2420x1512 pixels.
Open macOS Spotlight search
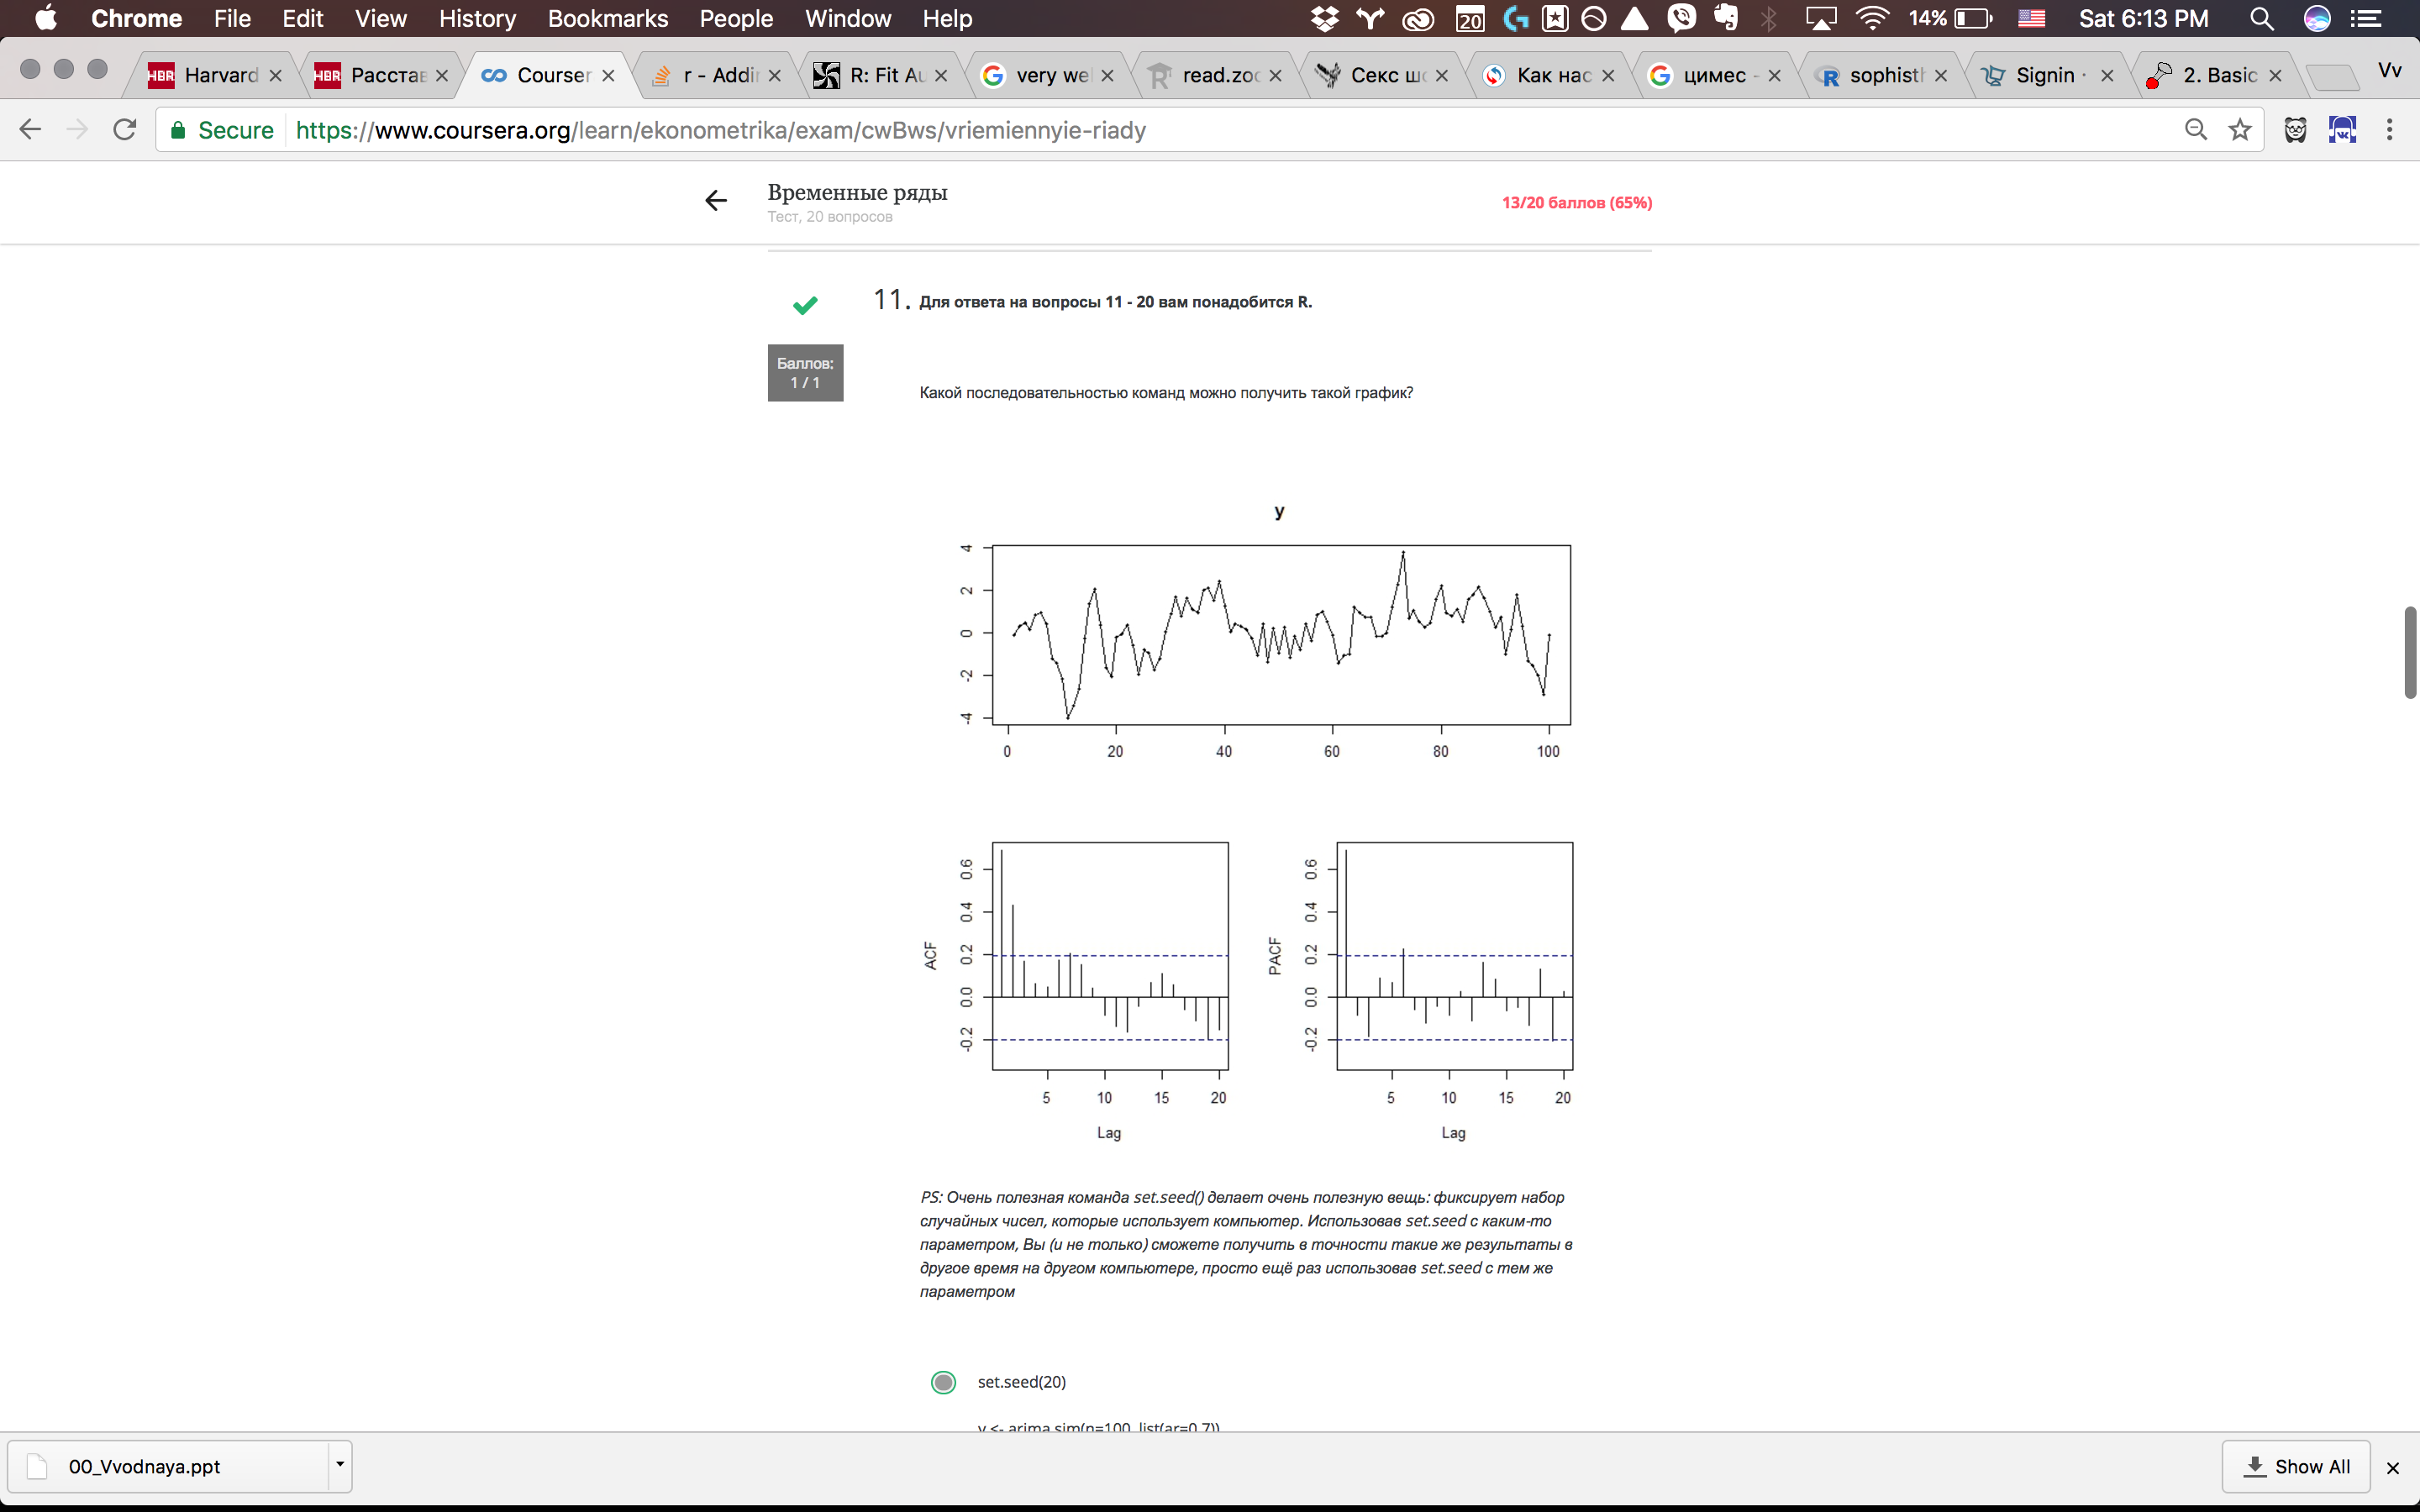pos(2261,19)
